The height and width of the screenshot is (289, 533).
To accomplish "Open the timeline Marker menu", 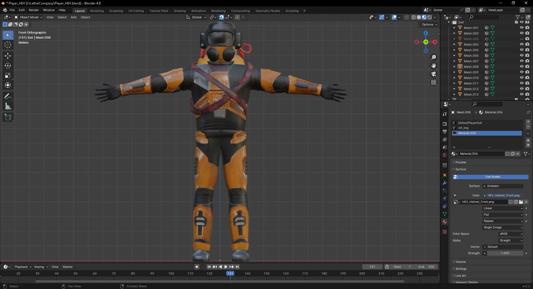I will tap(68, 267).
